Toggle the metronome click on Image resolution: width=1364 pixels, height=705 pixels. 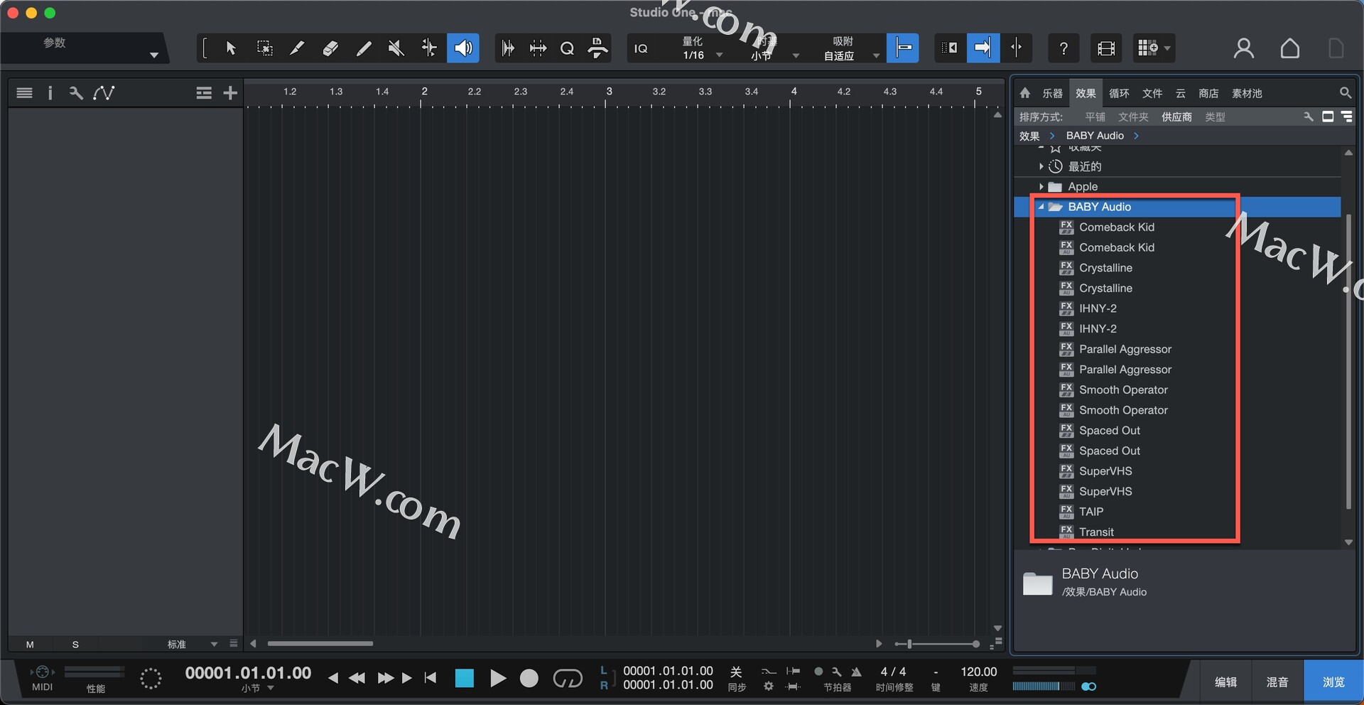pos(856,672)
